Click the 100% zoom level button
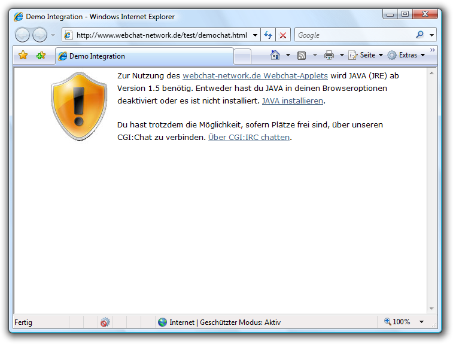This screenshot has height=344, width=453. [x=397, y=322]
